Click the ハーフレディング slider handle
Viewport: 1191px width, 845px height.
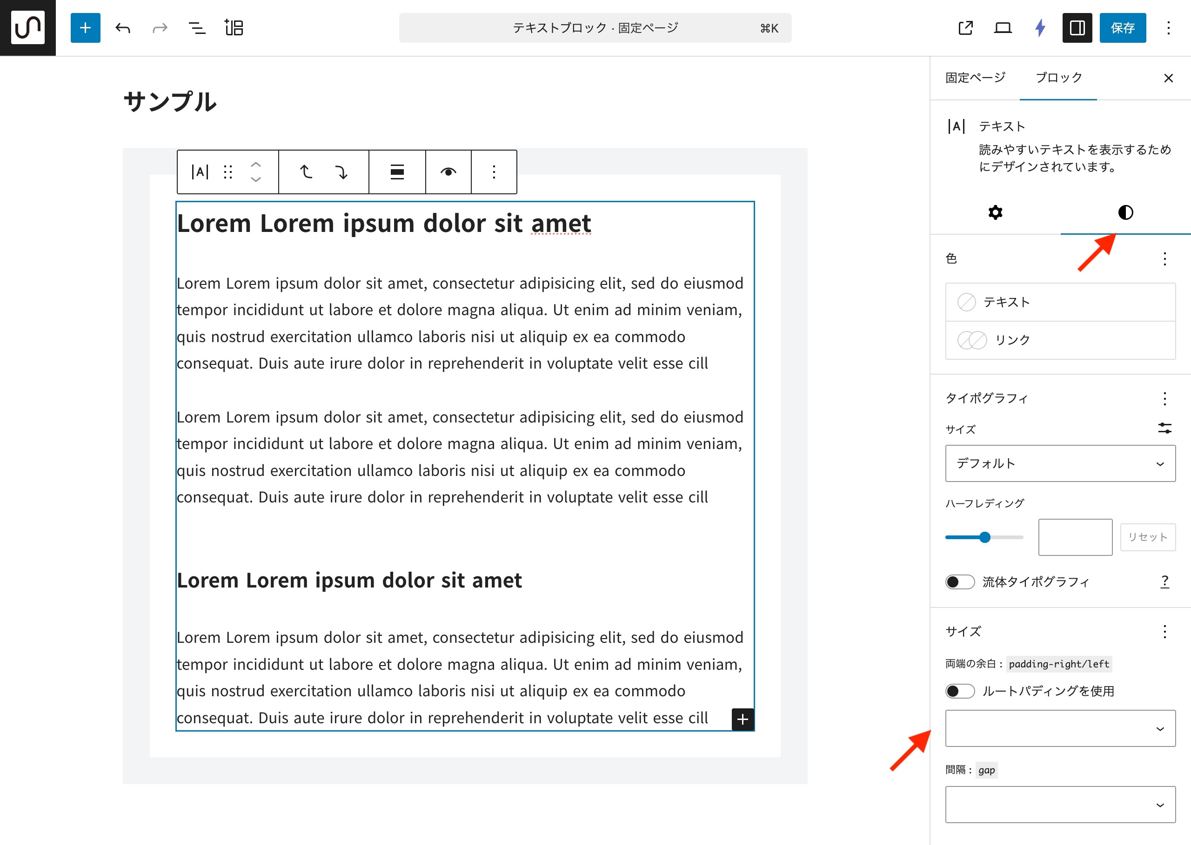coord(984,537)
